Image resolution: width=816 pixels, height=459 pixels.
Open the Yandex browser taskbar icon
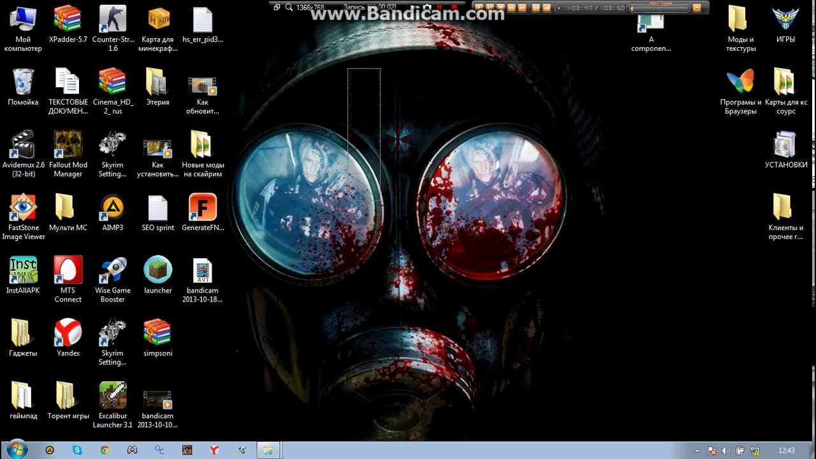click(x=215, y=450)
